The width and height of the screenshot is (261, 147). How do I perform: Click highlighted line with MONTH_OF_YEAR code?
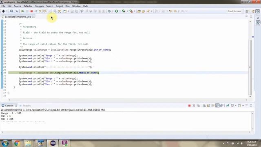tap(128, 73)
